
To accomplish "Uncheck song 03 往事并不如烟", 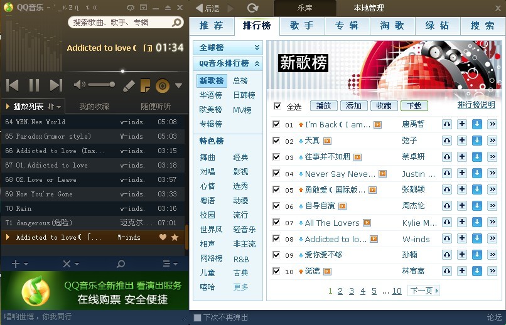I will [276, 157].
